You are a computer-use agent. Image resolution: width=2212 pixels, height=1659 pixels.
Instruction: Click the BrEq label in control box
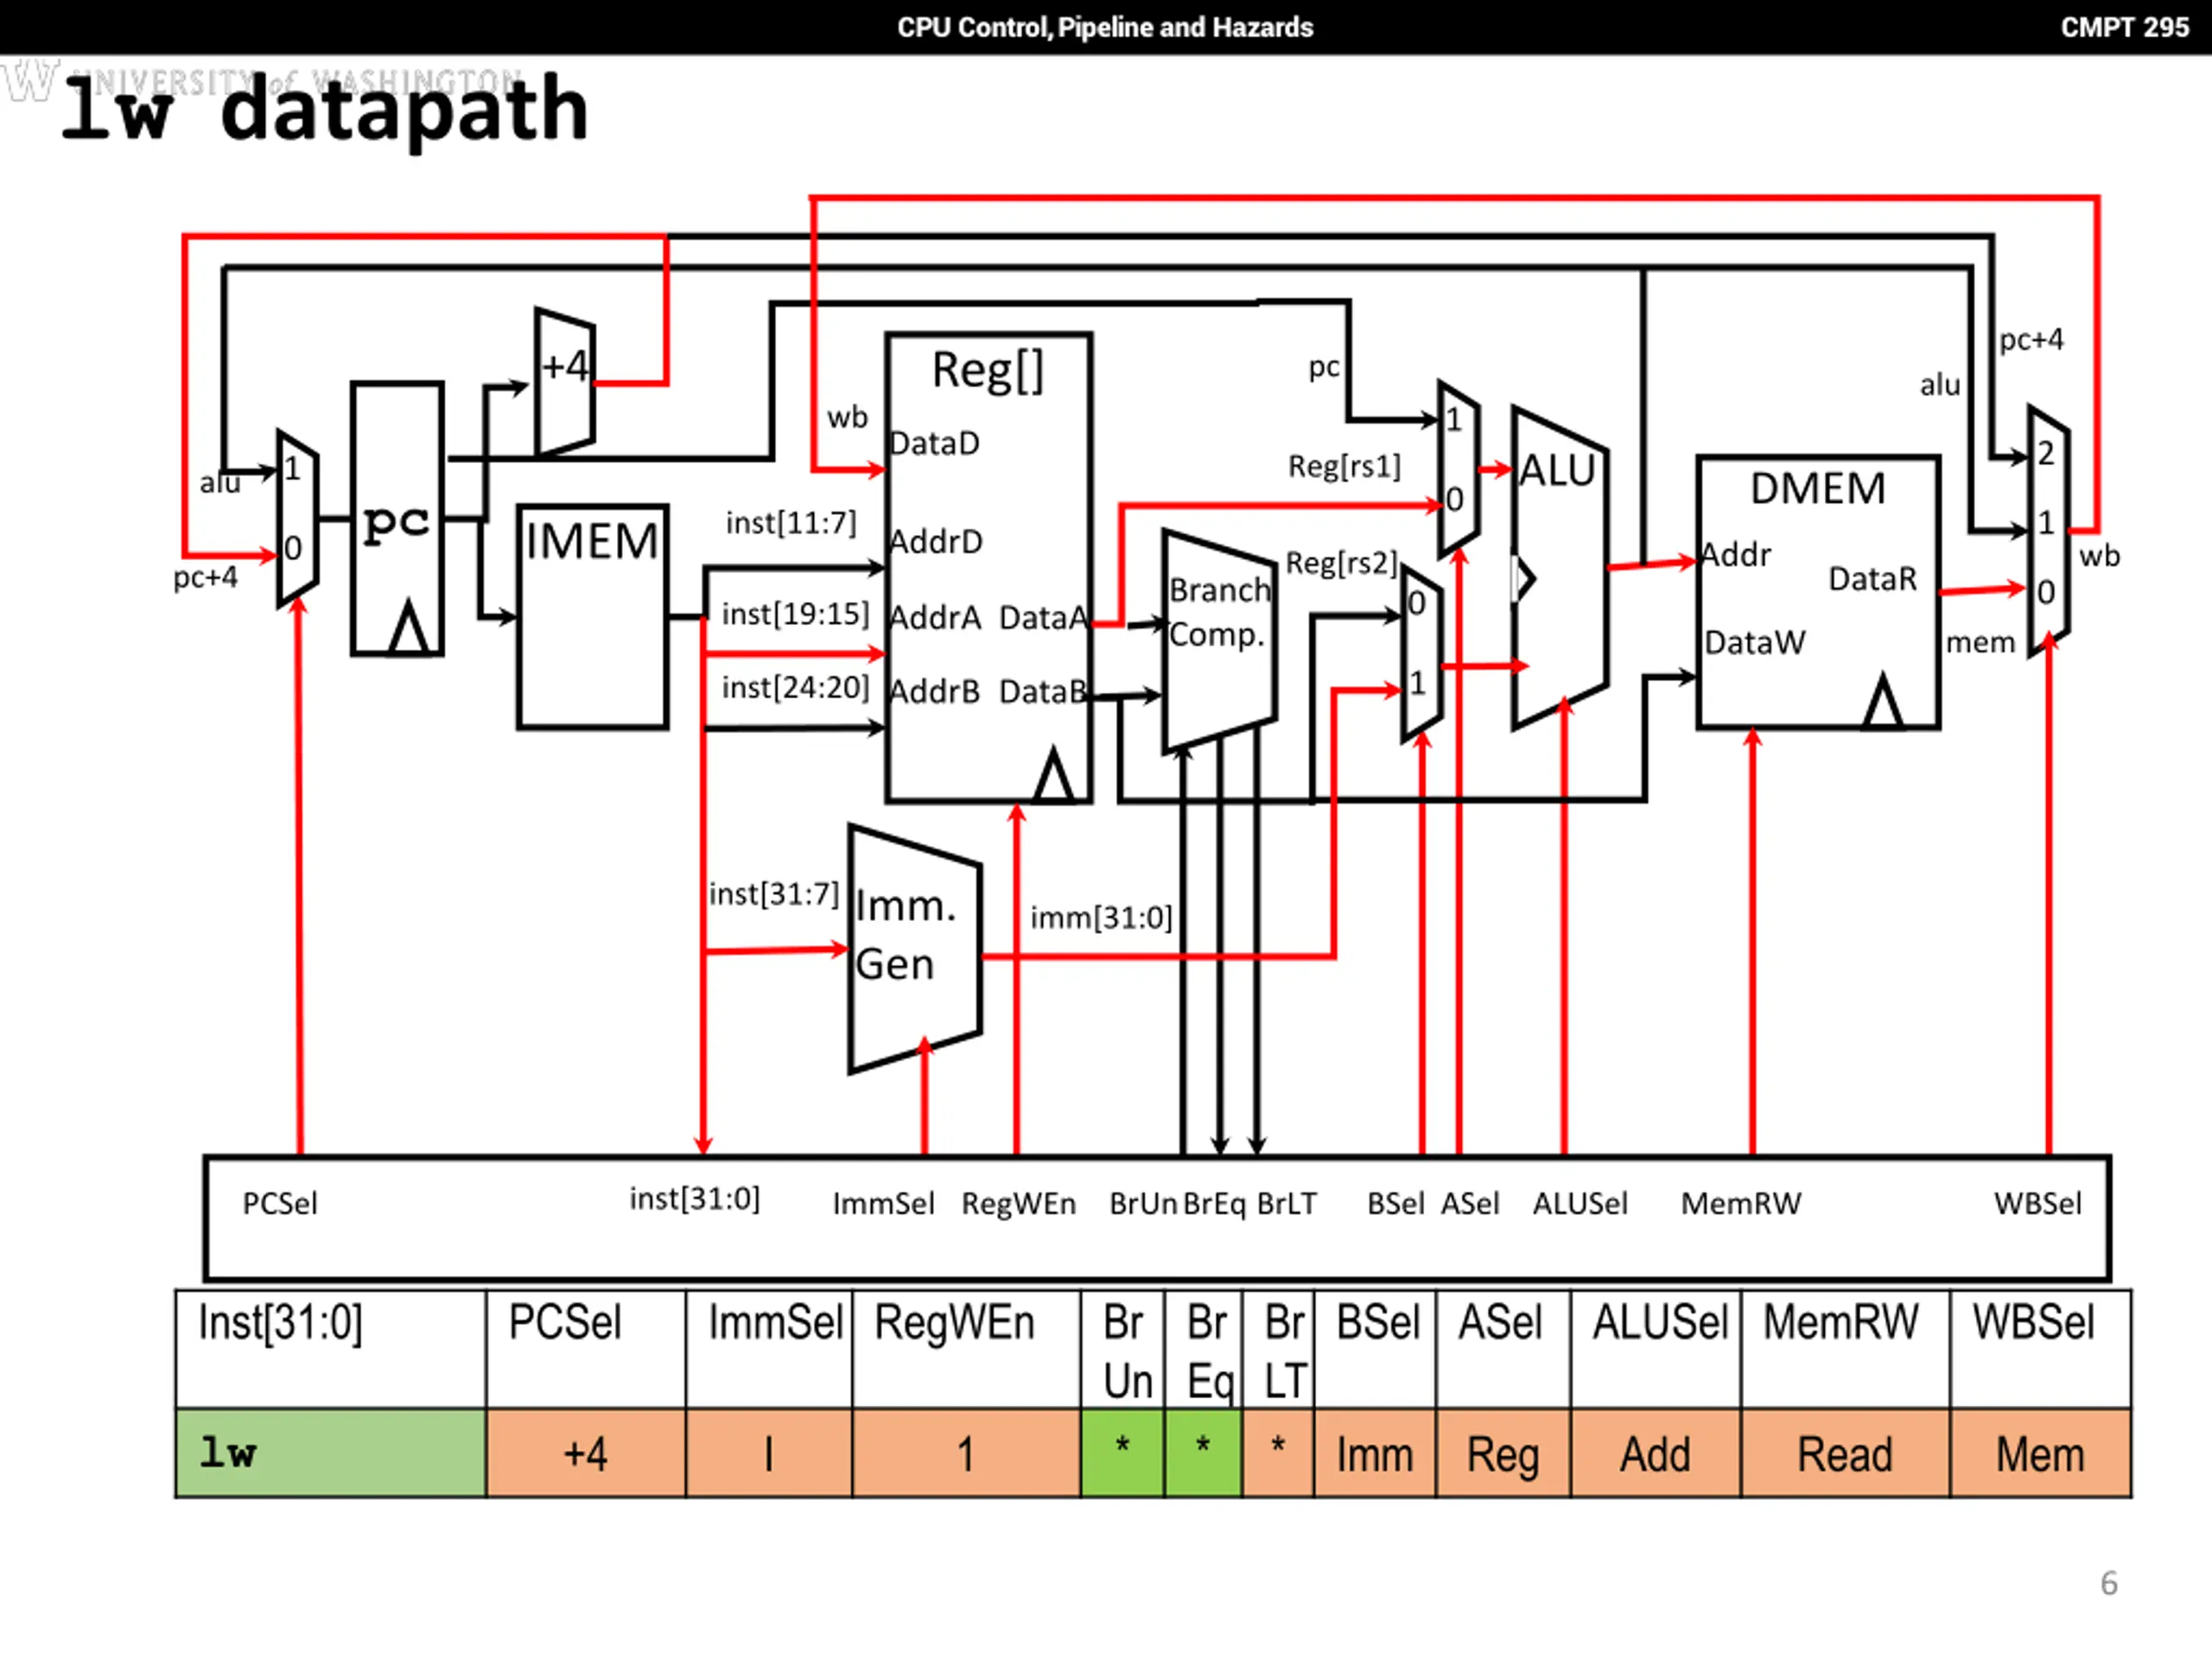1214,1203
